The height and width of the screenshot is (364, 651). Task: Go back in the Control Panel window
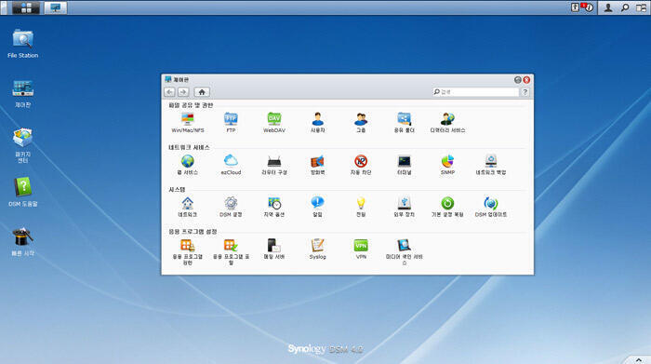coord(169,92)
